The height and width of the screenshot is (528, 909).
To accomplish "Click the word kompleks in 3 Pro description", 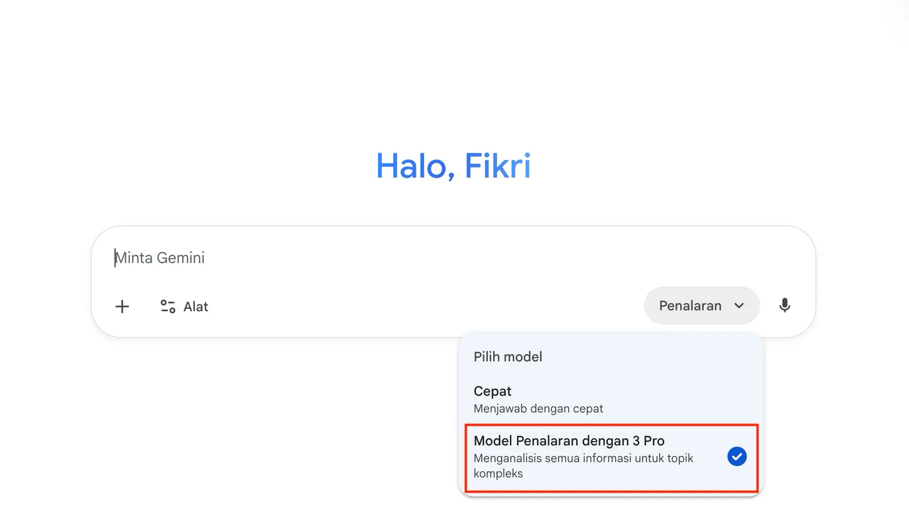I will [x=498, y=474].
